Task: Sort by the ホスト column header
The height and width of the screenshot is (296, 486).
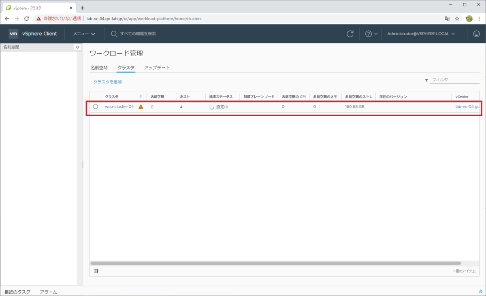Action: tap(185, 97)
